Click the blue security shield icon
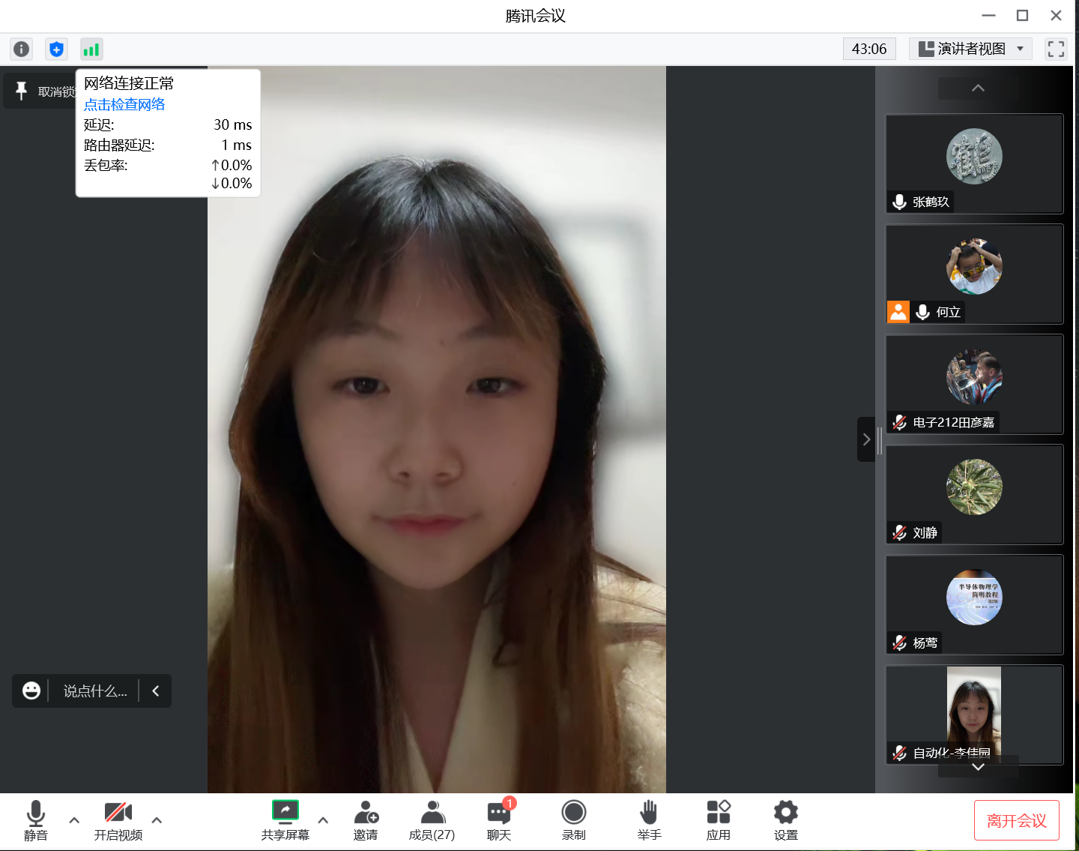The width and height of the screenshot is (1079, 851). [x=56, y=49]
